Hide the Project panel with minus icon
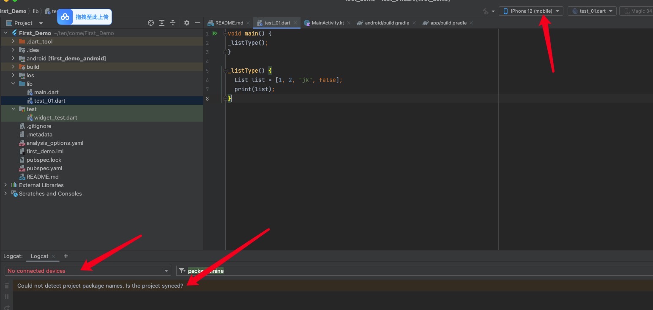This screenshot has height=310, width=653. [197, 23]
